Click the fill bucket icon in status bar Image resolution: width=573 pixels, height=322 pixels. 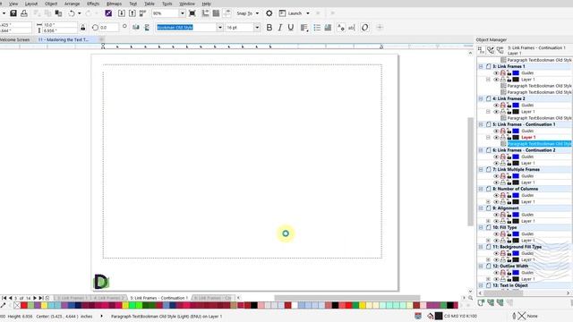pyautogui.click(x=431, y=316)
